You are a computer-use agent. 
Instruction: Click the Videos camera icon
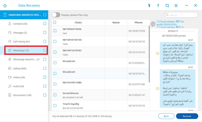click(x=10, y=77)
